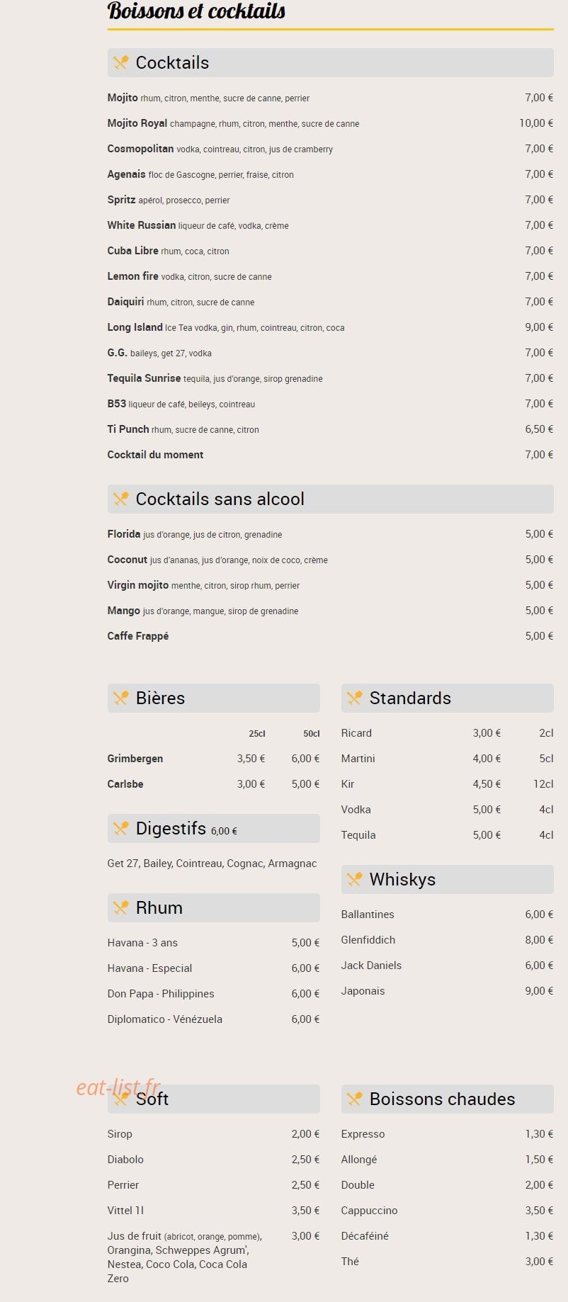Click the Glenfiddich whisky

[x=368, y=940]
